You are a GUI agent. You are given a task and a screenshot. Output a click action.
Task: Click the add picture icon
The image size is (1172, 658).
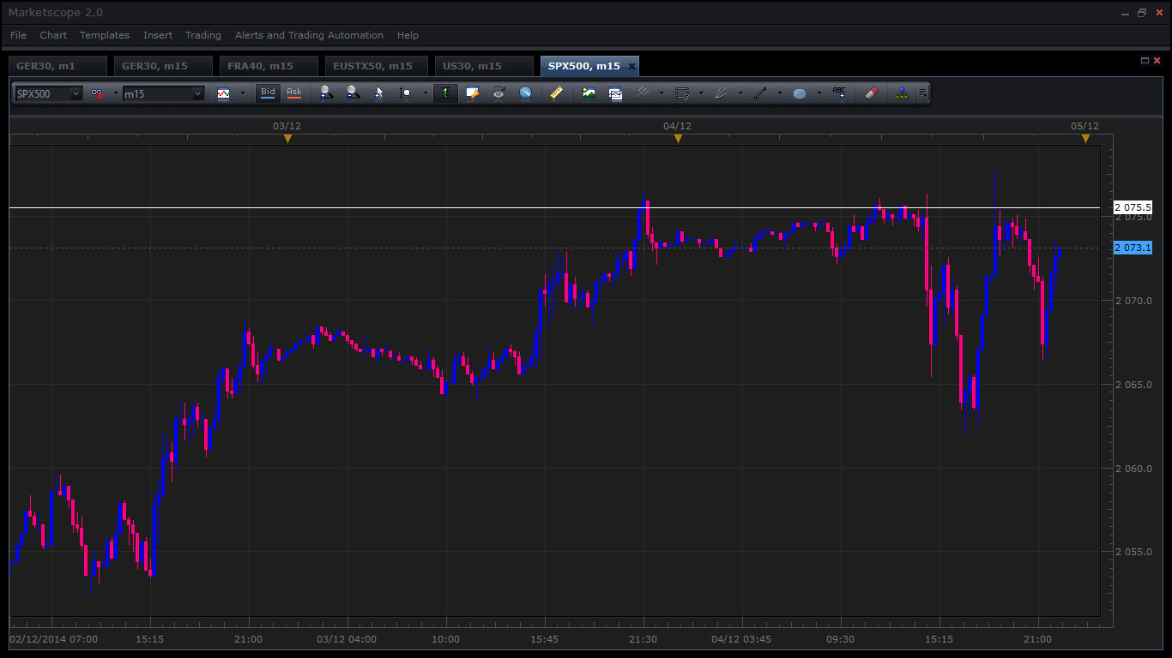589,93
